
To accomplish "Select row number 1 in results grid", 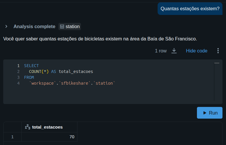I will pyautogui.click(x=12, y=137).
